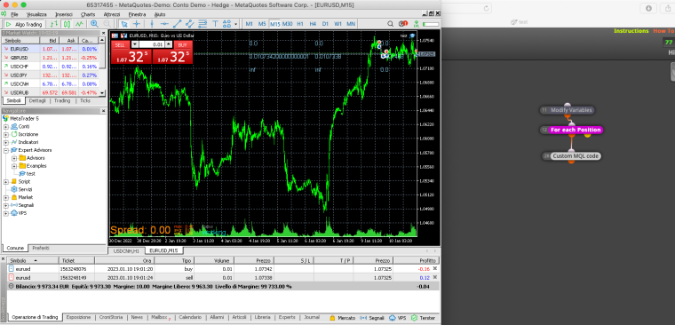
Task: Select the crosshair tool
Action: click(x=137, y=24)
